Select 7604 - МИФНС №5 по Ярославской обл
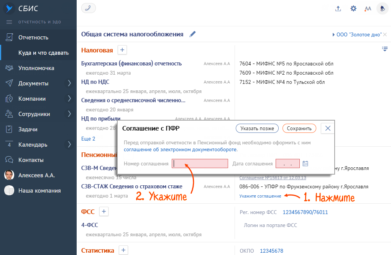The height and width of the screenshot is (255, 391). [x=286, y=64]
